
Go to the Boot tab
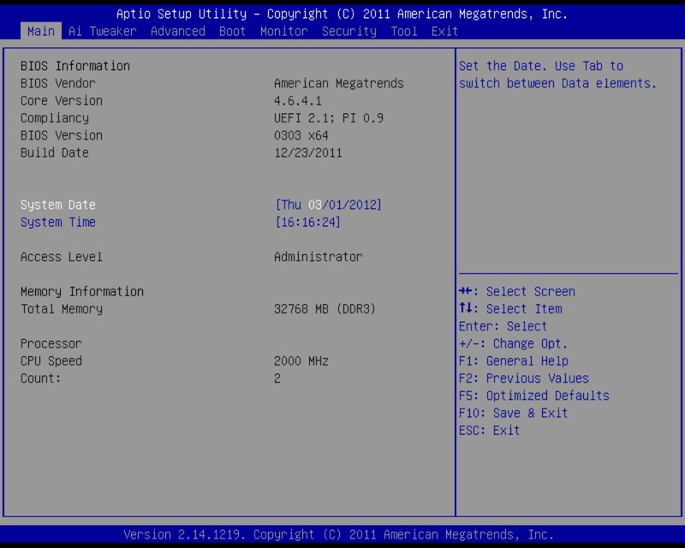pos(232,31)
